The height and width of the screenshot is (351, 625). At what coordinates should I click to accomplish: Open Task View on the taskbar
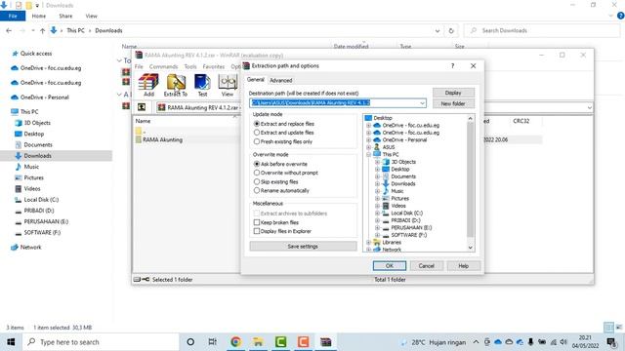tap(213, 342)
